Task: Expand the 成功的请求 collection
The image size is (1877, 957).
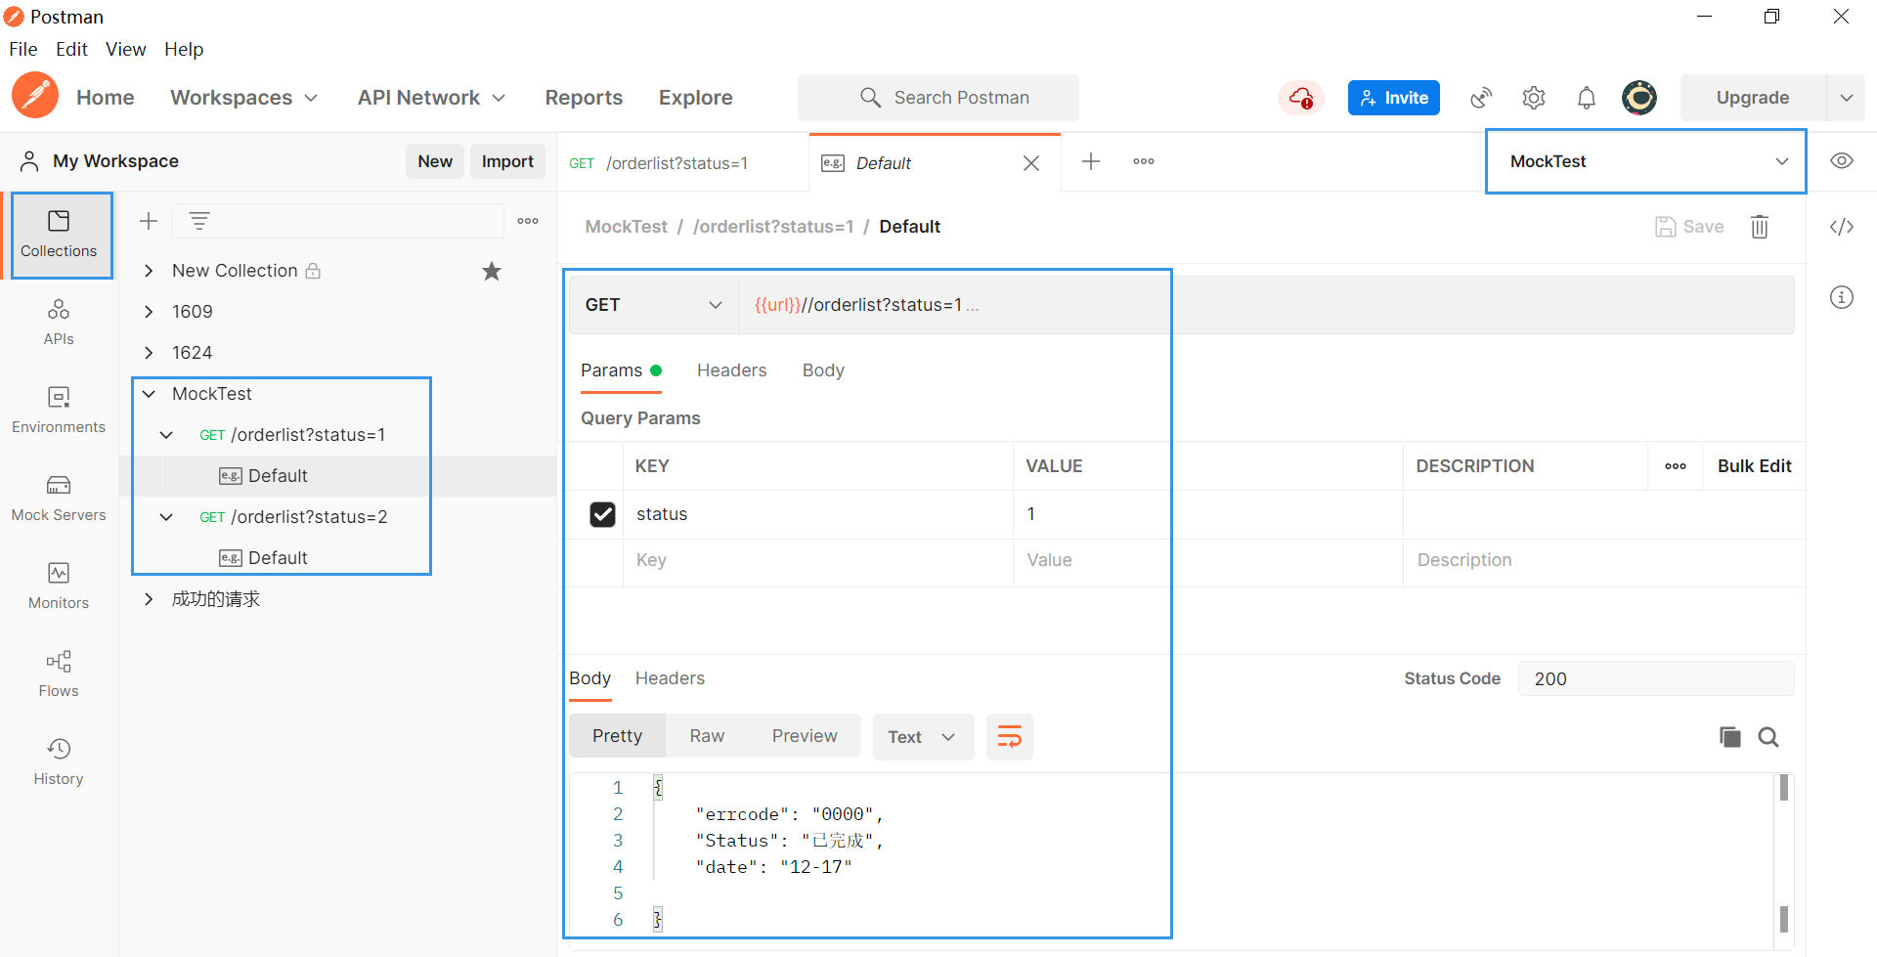Action: click(x=149, y=599)
